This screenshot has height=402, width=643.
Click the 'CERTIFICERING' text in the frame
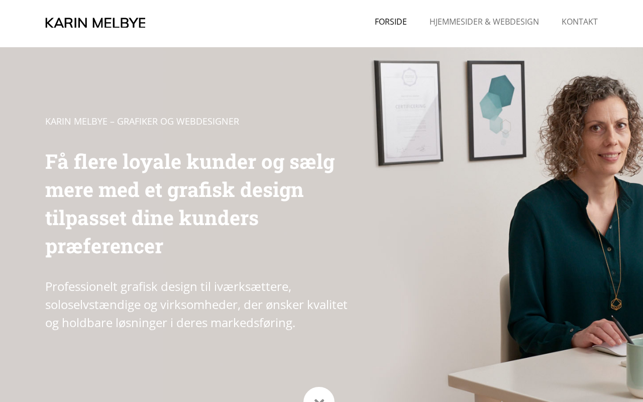[410, 107]
